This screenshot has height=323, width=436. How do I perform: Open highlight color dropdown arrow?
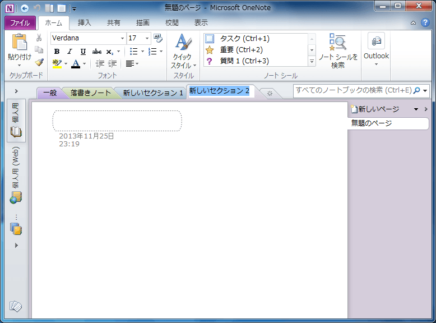(x=66, y=64)
